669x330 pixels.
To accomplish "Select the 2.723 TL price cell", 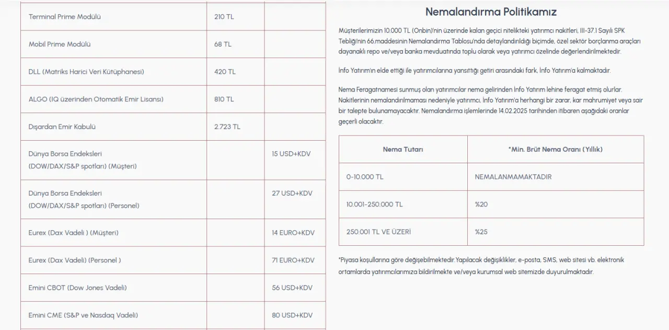I will tap(227, 127).
